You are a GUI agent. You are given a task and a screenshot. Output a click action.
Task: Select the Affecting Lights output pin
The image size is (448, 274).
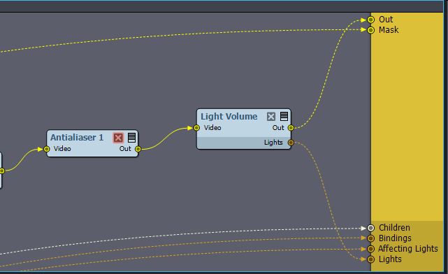[x=371, y=249]
